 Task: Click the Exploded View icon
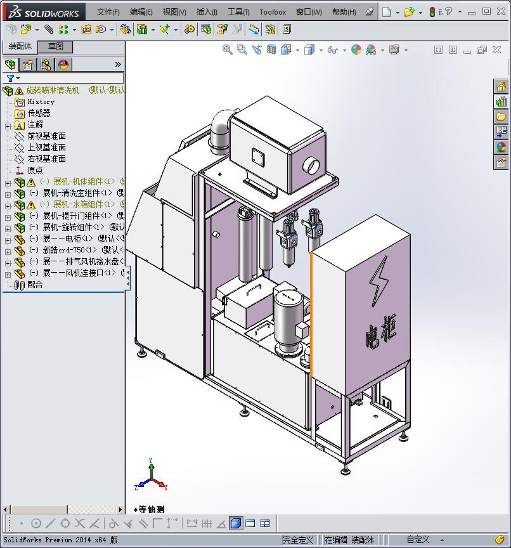[222, 29]
